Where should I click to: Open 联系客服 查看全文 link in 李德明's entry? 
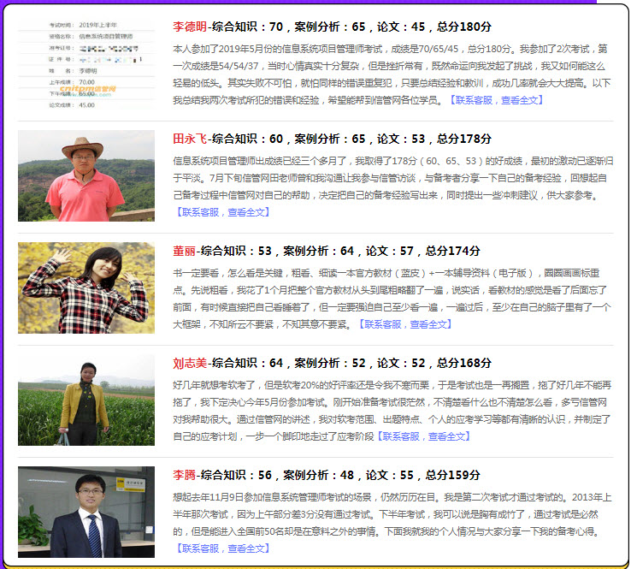pyautogui.click(x=496, y=100)
